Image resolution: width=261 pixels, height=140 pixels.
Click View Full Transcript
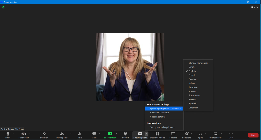pyautogui.click(x=164, y=112)
